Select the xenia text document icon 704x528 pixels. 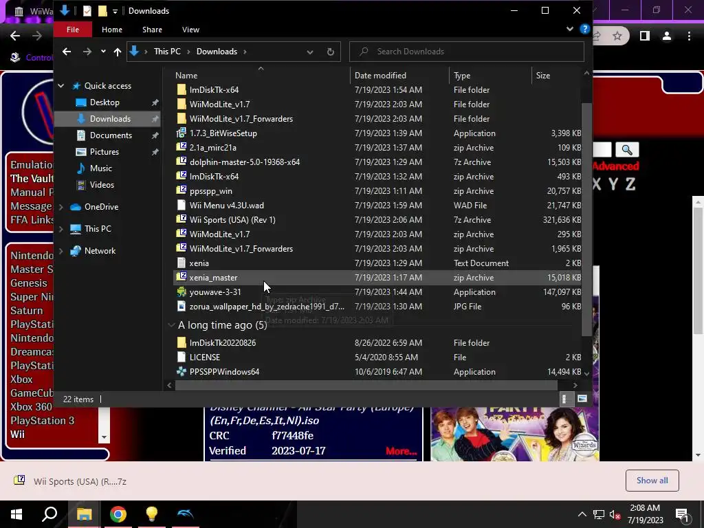click(181, 263)
